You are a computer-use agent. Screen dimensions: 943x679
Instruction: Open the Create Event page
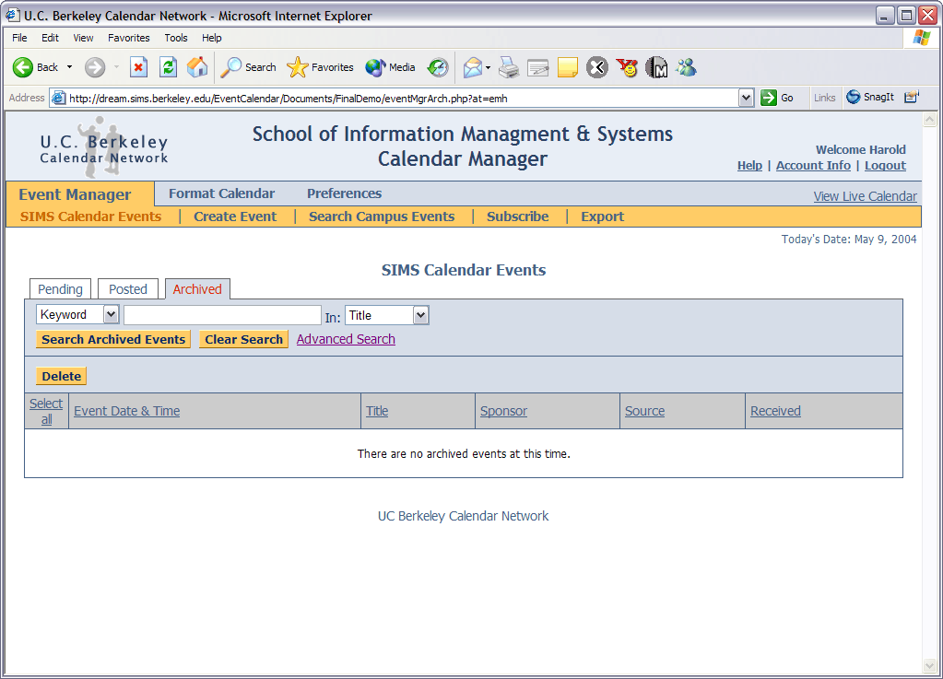click(x=235, y=217)
